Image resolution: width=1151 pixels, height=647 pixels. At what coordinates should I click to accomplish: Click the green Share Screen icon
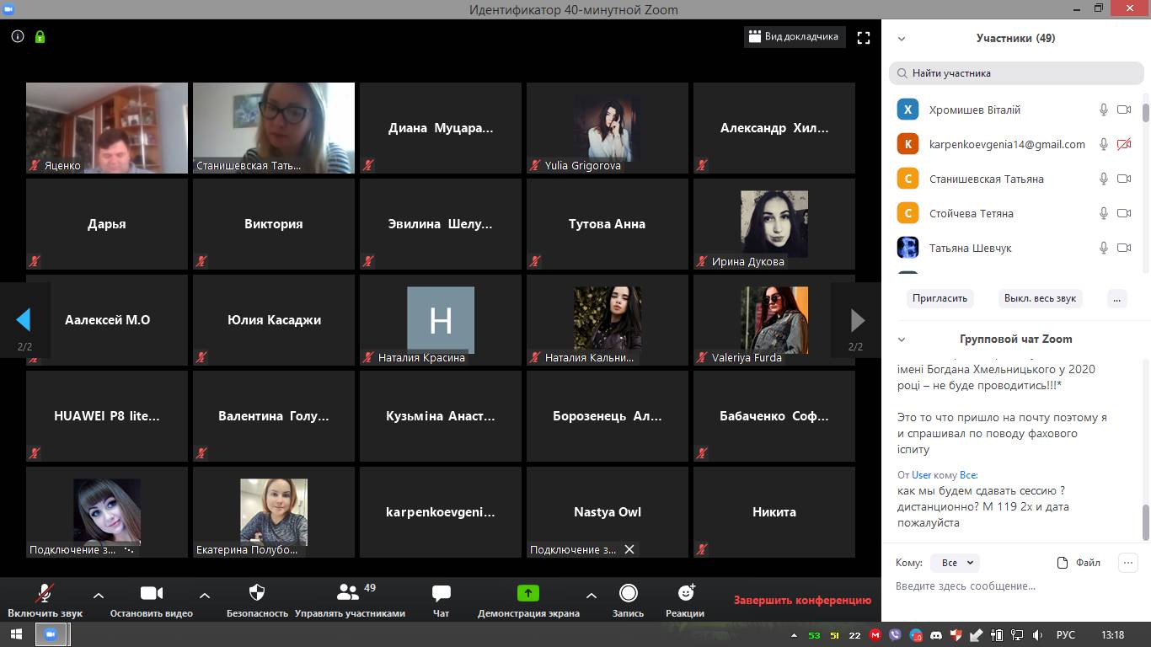click(527, 593)
